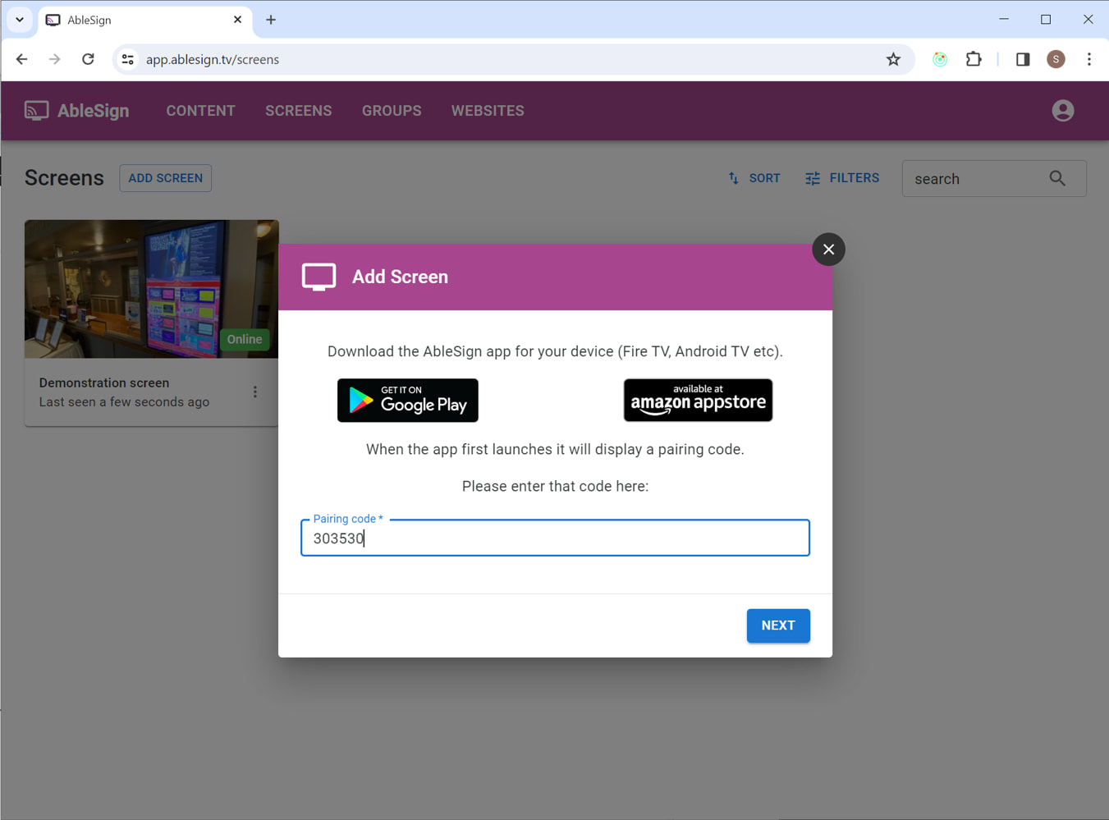Switch to the Content section

(x=200, y=110)
